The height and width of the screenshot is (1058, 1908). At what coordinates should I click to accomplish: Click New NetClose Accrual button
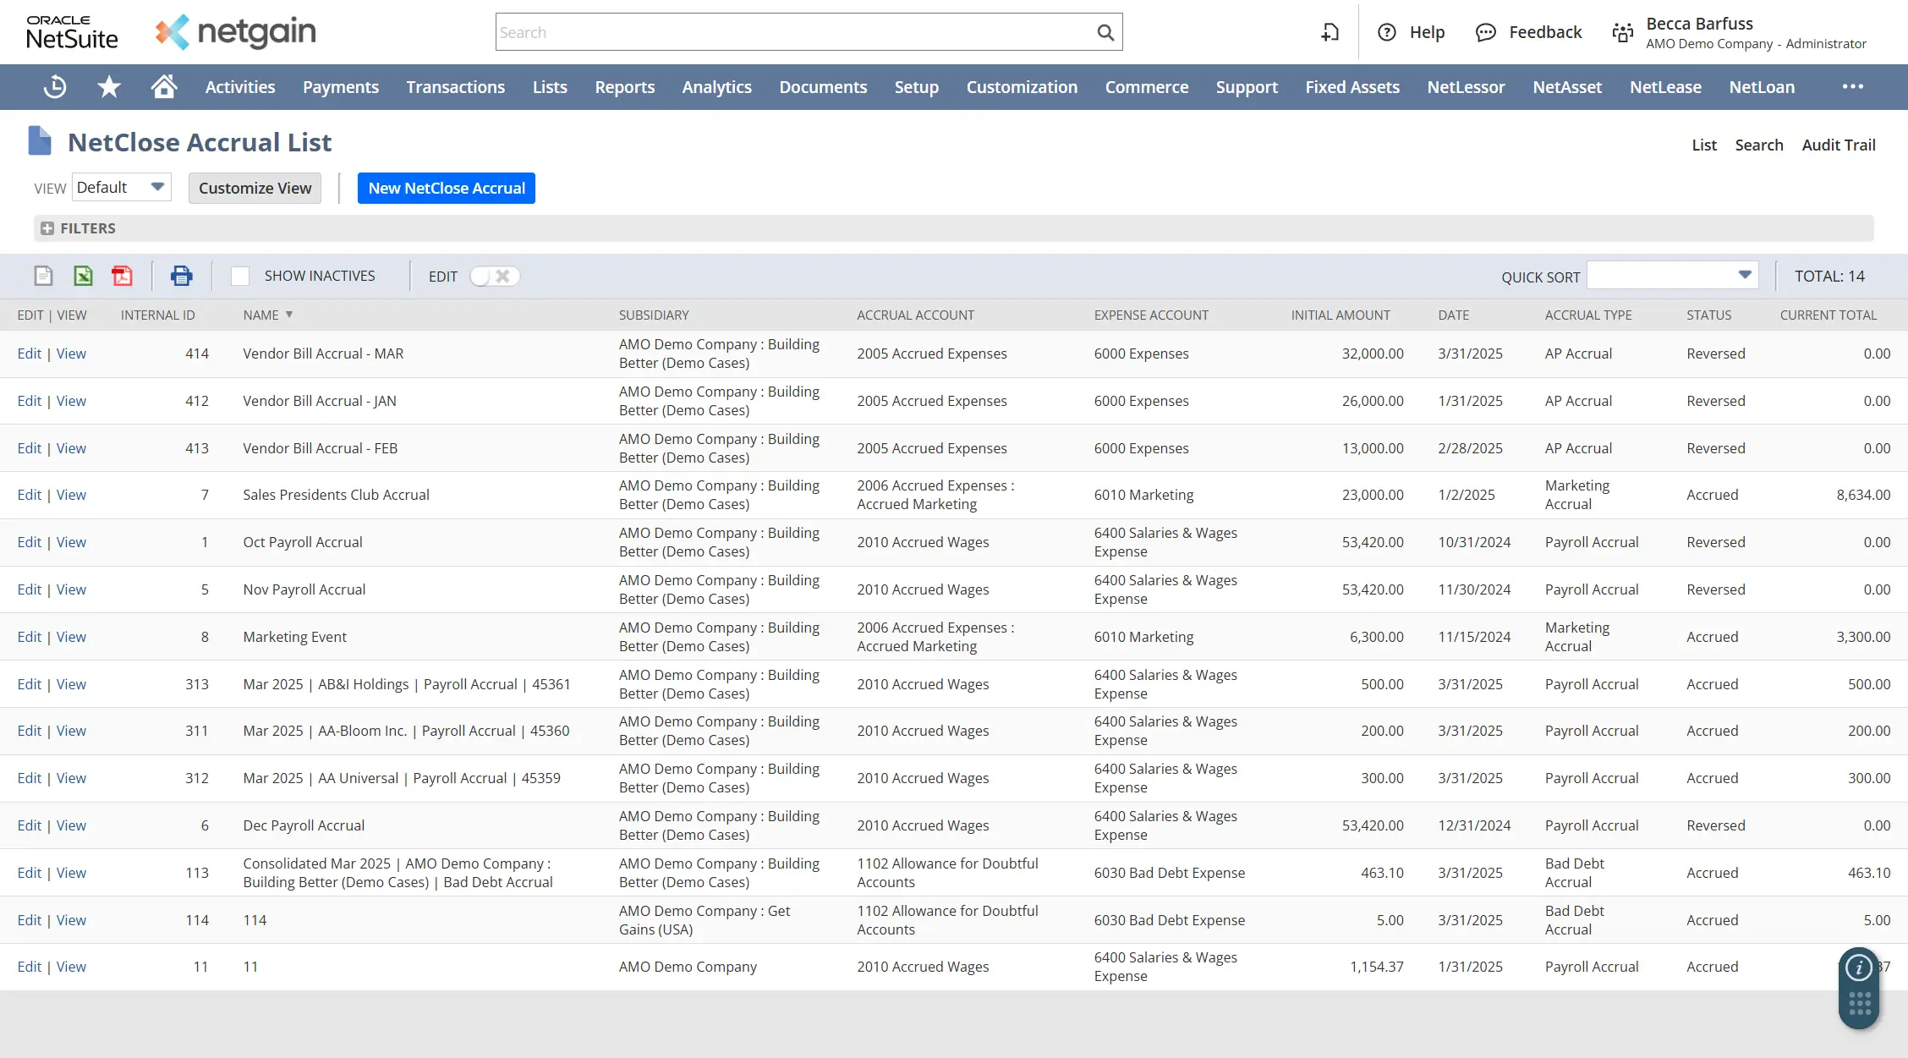pos(447,188)
